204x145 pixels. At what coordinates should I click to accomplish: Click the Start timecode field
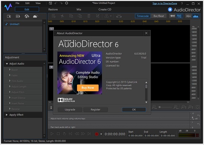click(135, 136)
